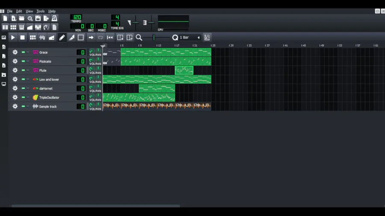This screenshot has width=385, height=216.
Task: Open the View menu
Action: tap(29, 11)
